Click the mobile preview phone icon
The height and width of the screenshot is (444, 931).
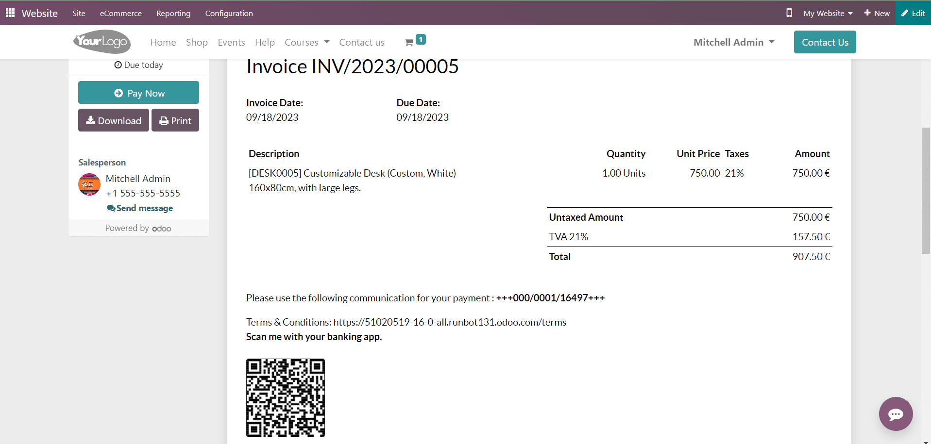[789, 13]
